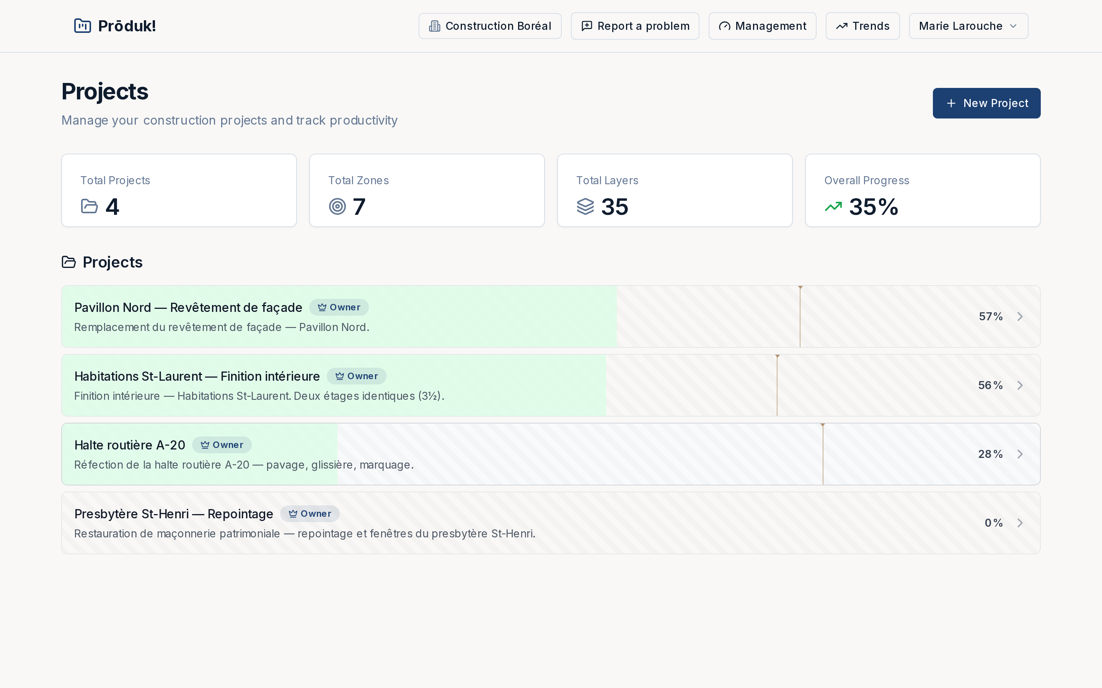Click the building icon beside Construction Boréal

coord(434,26)
